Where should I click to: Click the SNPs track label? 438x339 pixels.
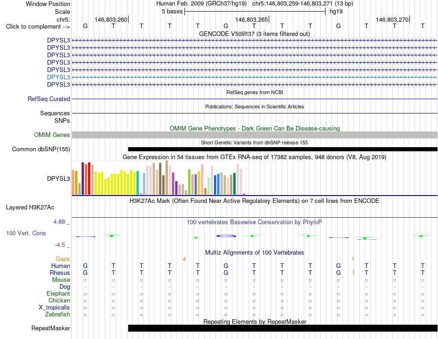[62, 120]
